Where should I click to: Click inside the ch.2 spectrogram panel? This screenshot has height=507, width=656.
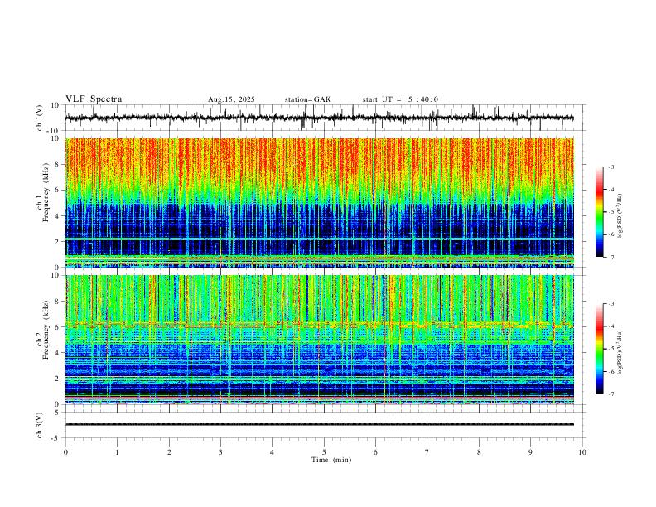[319, 340]
